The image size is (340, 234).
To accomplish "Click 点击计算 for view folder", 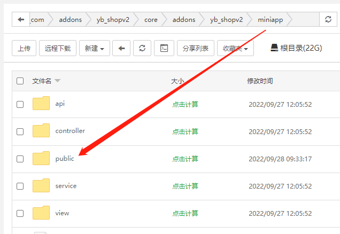I will (185, 213).
